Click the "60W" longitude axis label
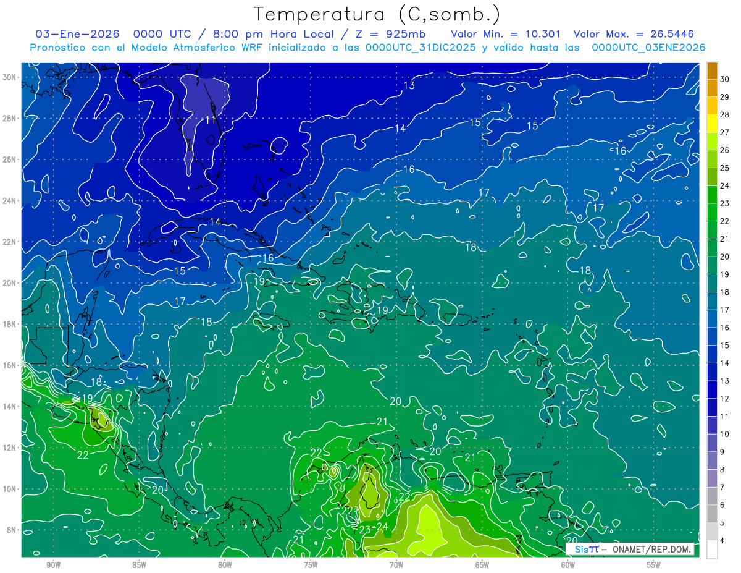The width and height of the screenshot is (741, 573). coord(568,566)
